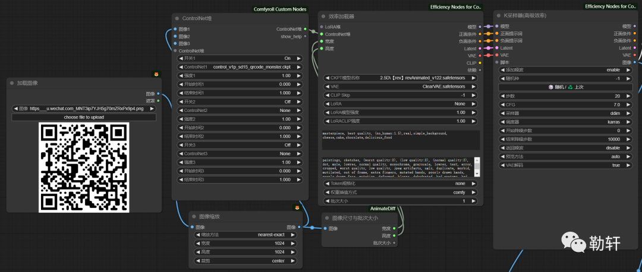Open CKPT模型名称 checkpoint dropdown
This screenshot has height=272, width=642.
point(401,78)
